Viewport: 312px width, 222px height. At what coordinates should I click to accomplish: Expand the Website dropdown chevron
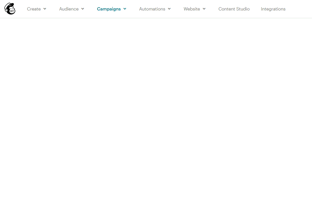204,9
